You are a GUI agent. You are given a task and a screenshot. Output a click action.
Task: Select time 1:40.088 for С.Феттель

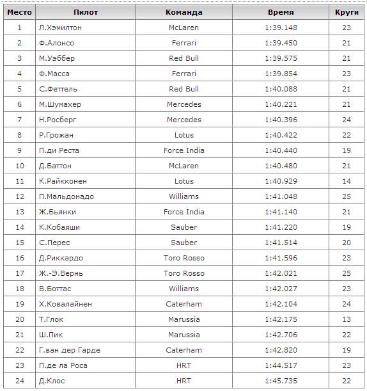pyautogui.click(x=281, y=89)
